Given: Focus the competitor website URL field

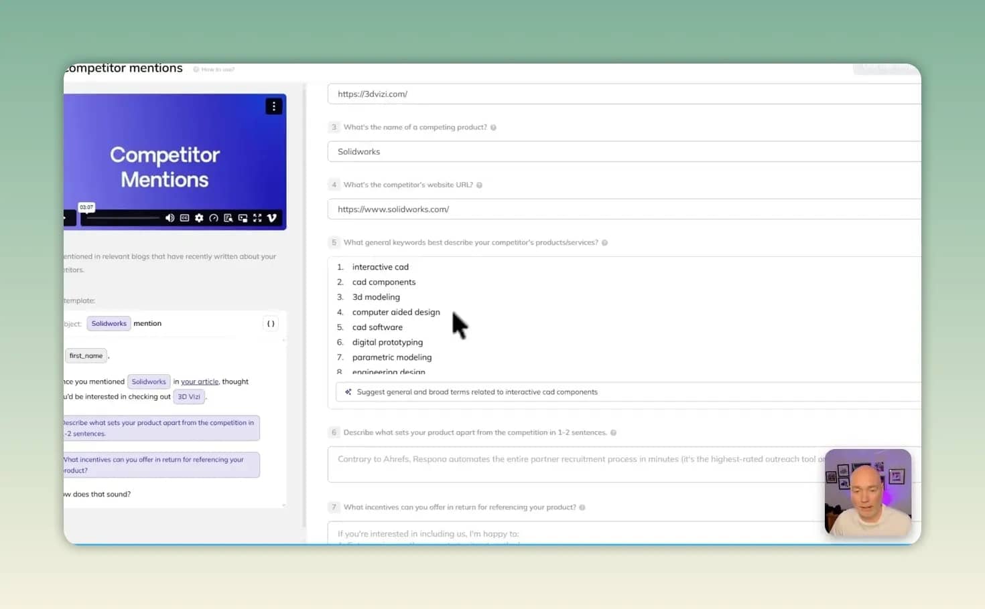Looking at the screenshot, I should (x=624, y=209).
